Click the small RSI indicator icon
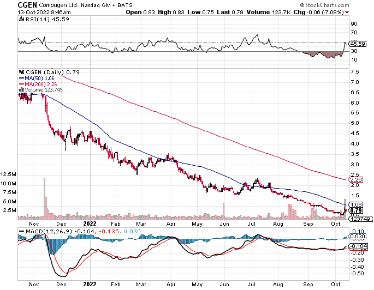The width and height of the screenshot is (374, 290). [x=21, y=19]
